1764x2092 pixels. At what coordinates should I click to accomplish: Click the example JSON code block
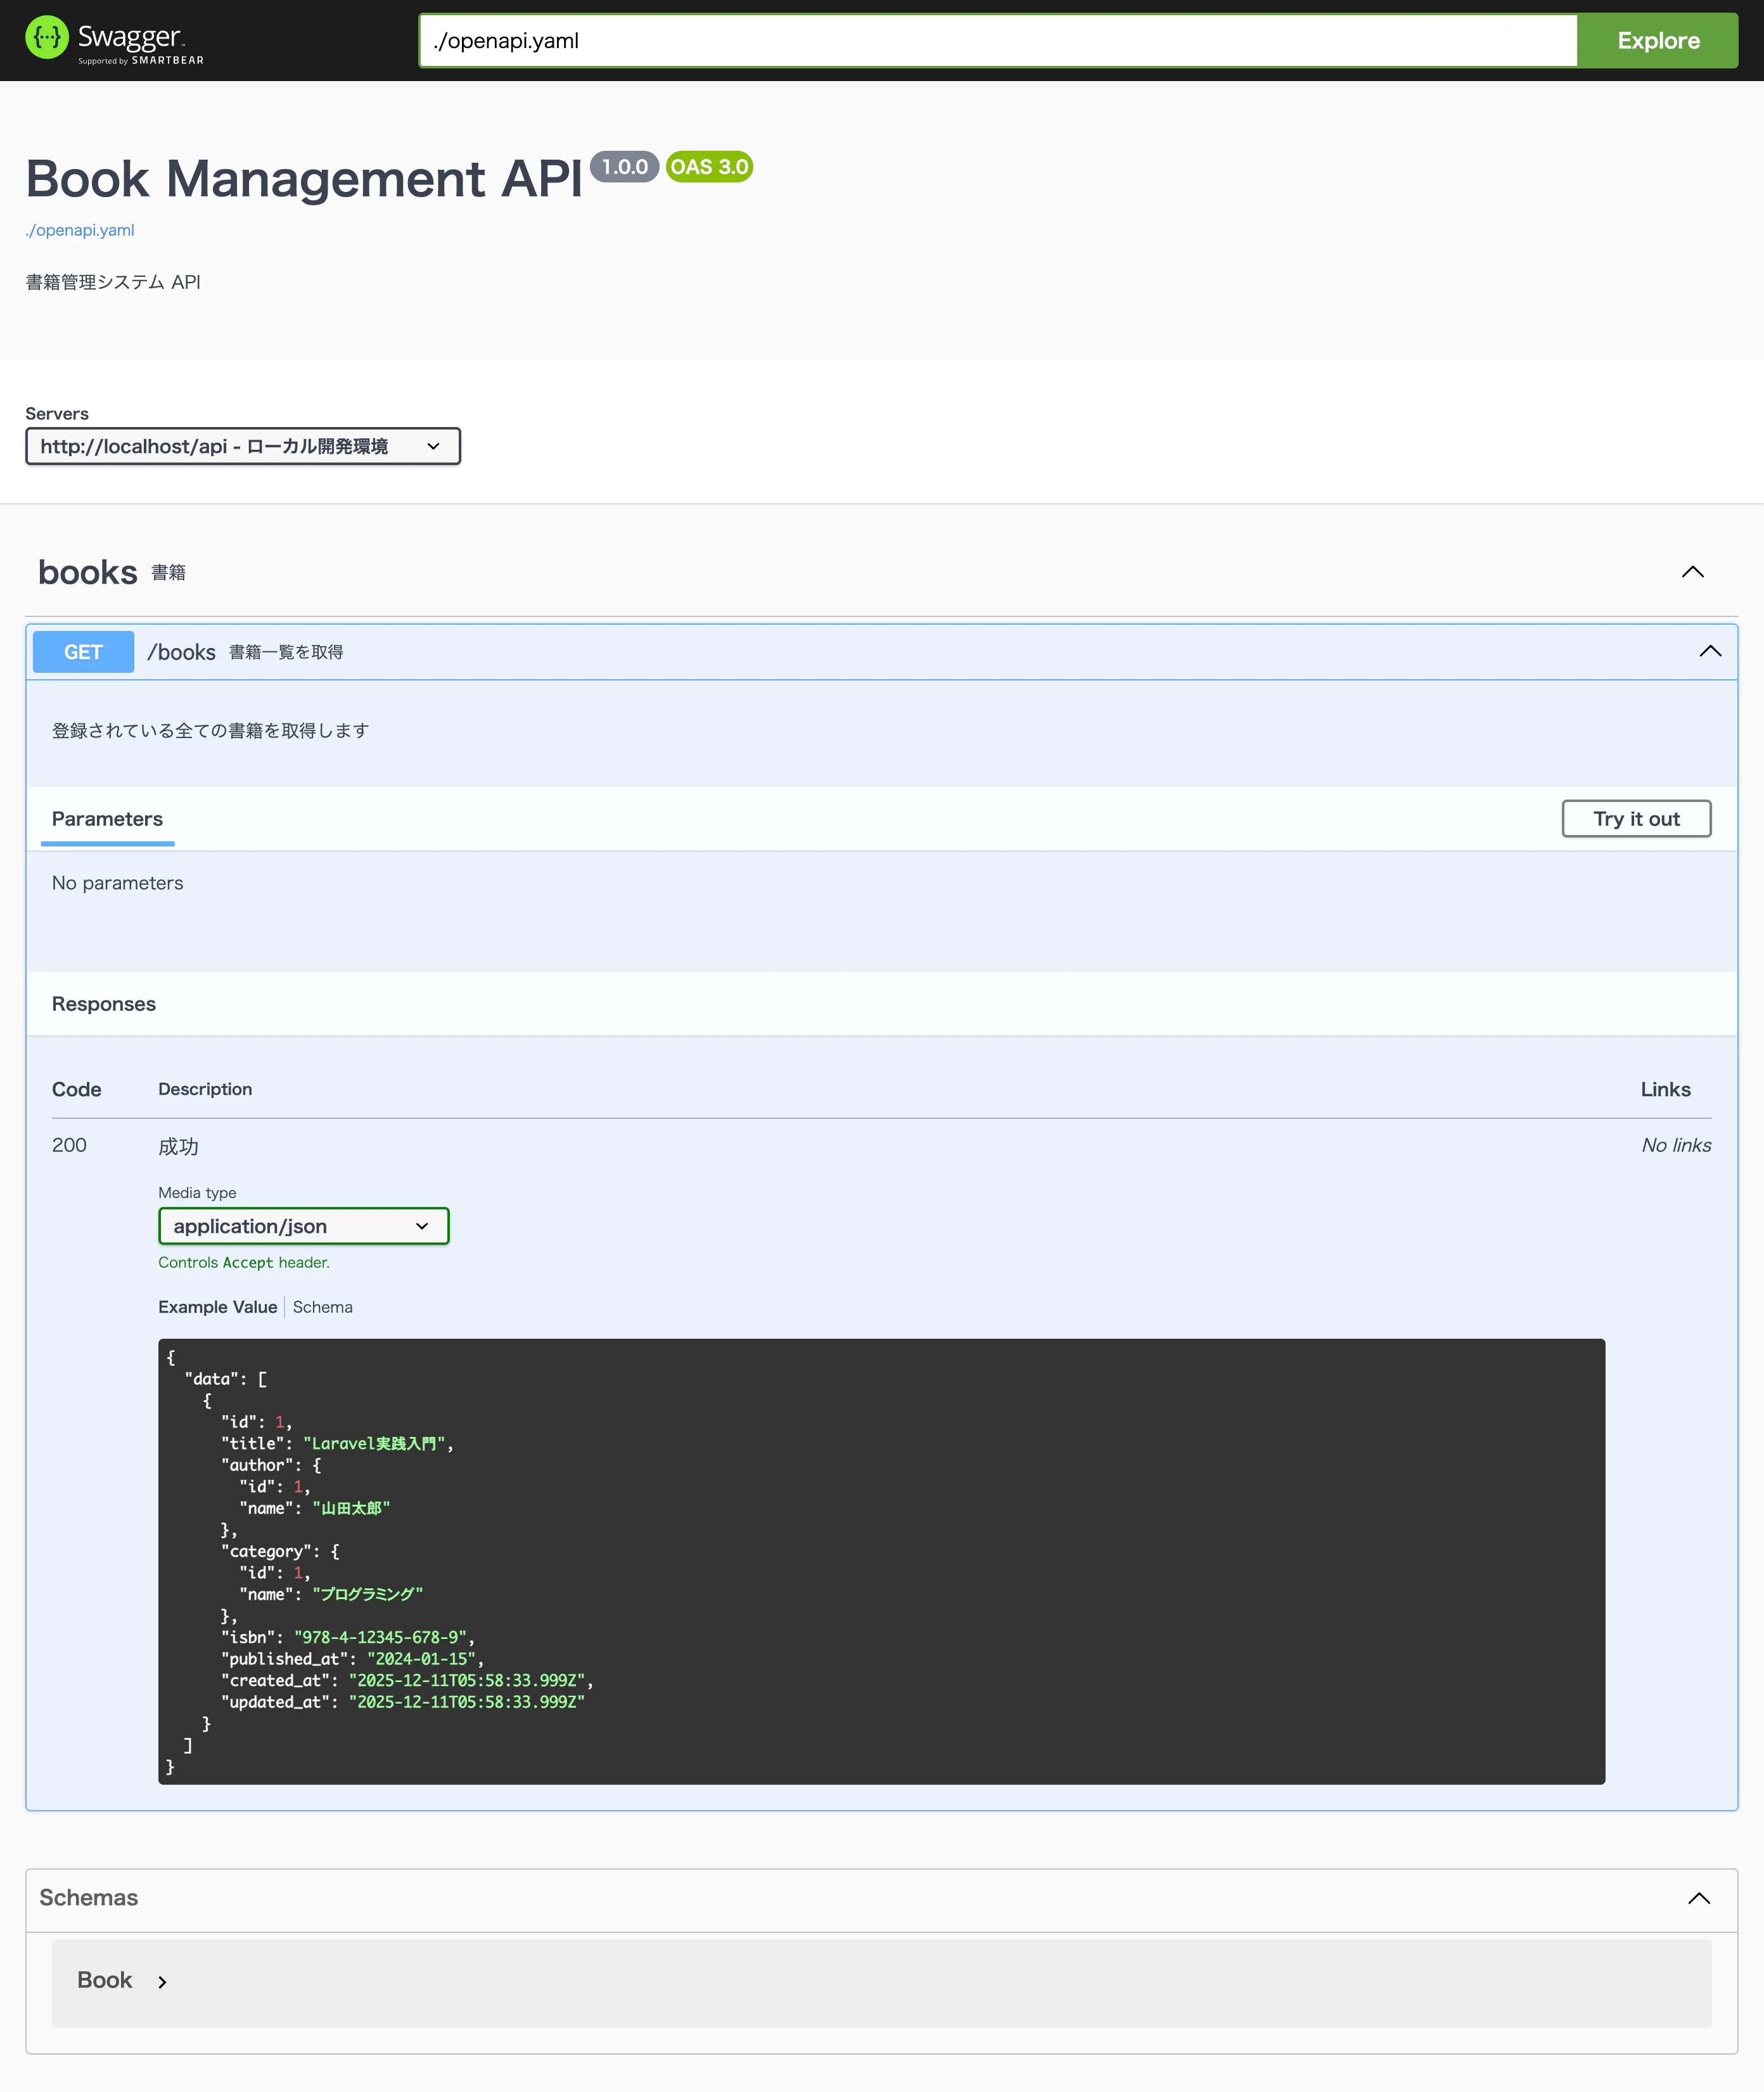(881, 1561)
